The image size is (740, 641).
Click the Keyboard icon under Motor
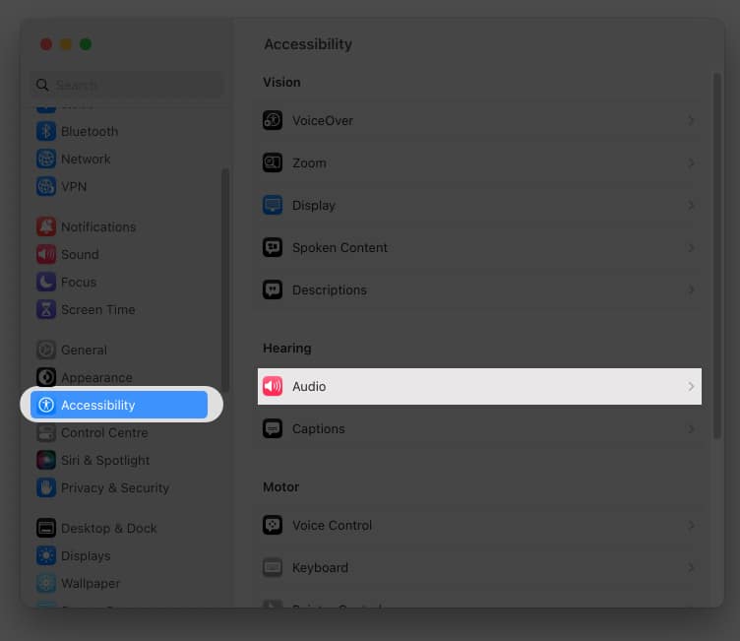point(273,567)
